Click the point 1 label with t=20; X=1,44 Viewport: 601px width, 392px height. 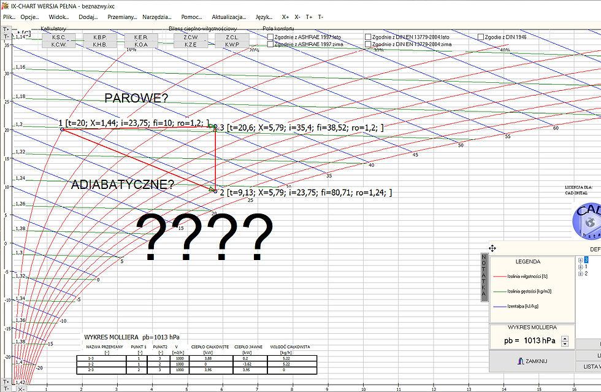134,123
